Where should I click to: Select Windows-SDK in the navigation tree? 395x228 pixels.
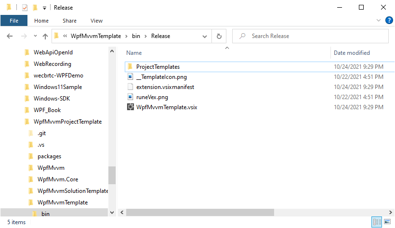click(x=52, y=99)
